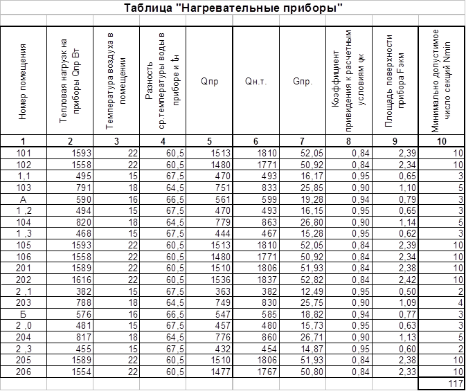Select room number cell 206
Image resolution: width=466 pixels, height=391 pixels.
pyautogui.click(x=23, y=372)
